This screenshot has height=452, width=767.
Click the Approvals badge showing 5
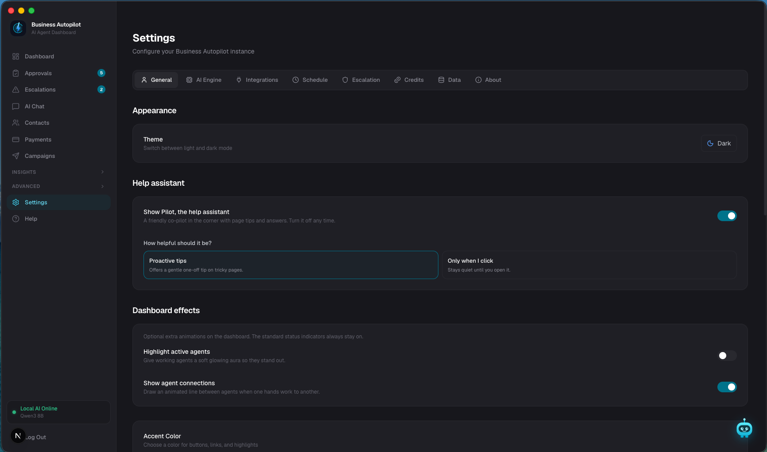[101, 73]
